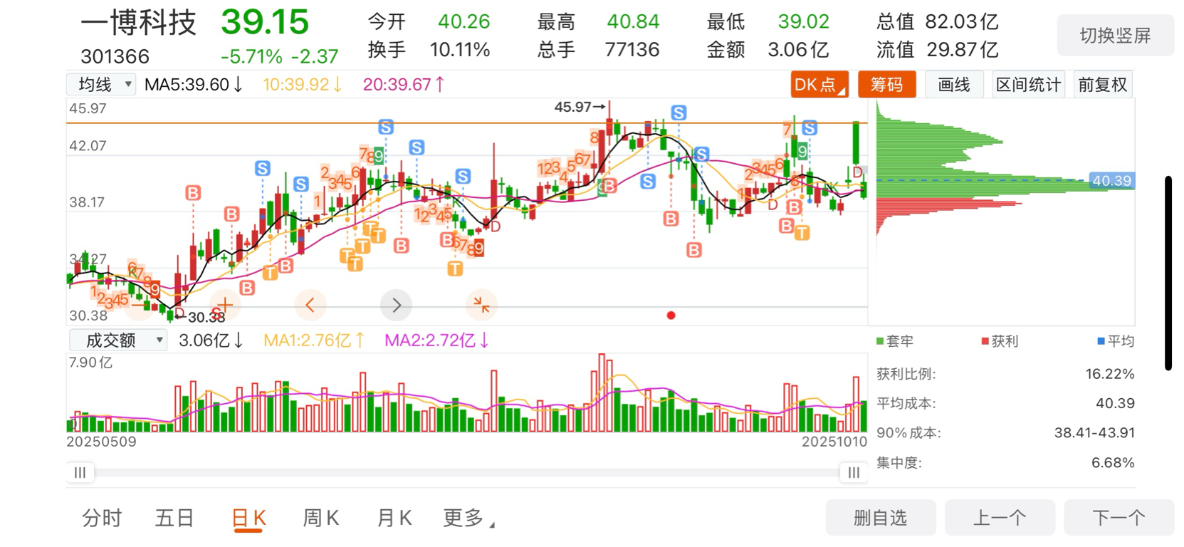Click the 90%成本 range 38.41-43.91
This screenshot has width=1184, height=547.
pyautogui.click(x=1094, y=433)
